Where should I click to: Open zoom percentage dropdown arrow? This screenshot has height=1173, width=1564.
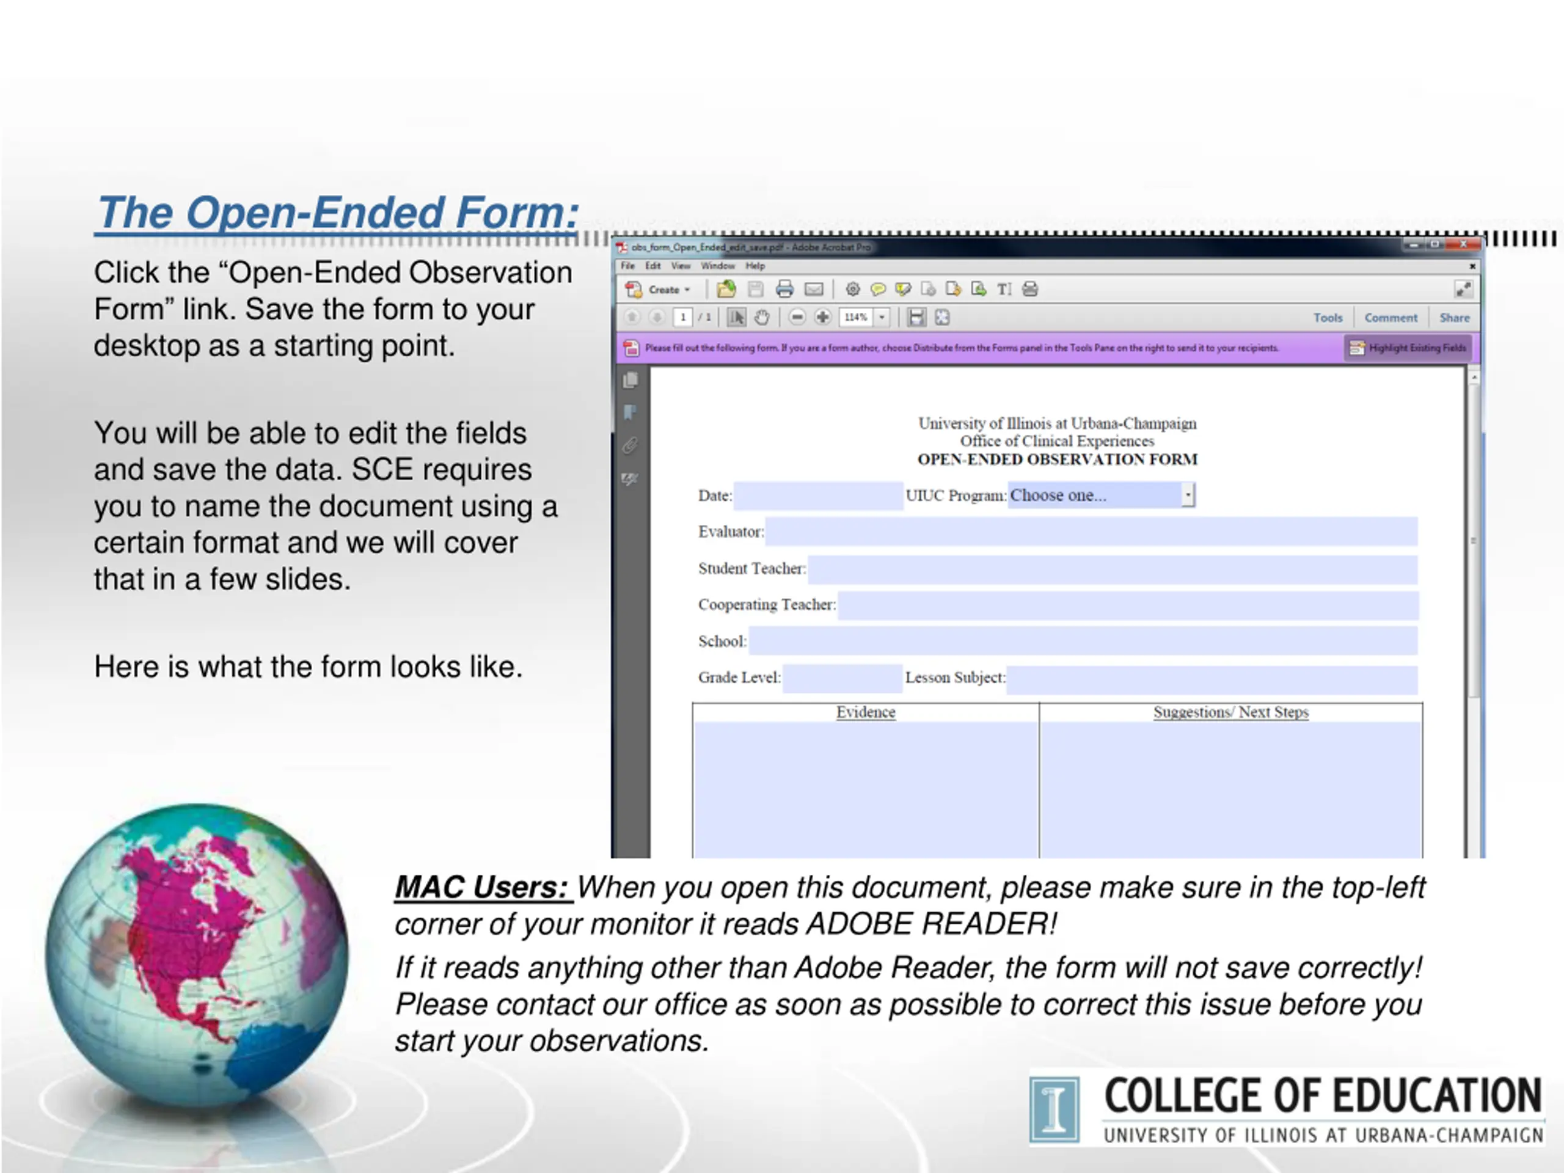(x=882, y=318)
